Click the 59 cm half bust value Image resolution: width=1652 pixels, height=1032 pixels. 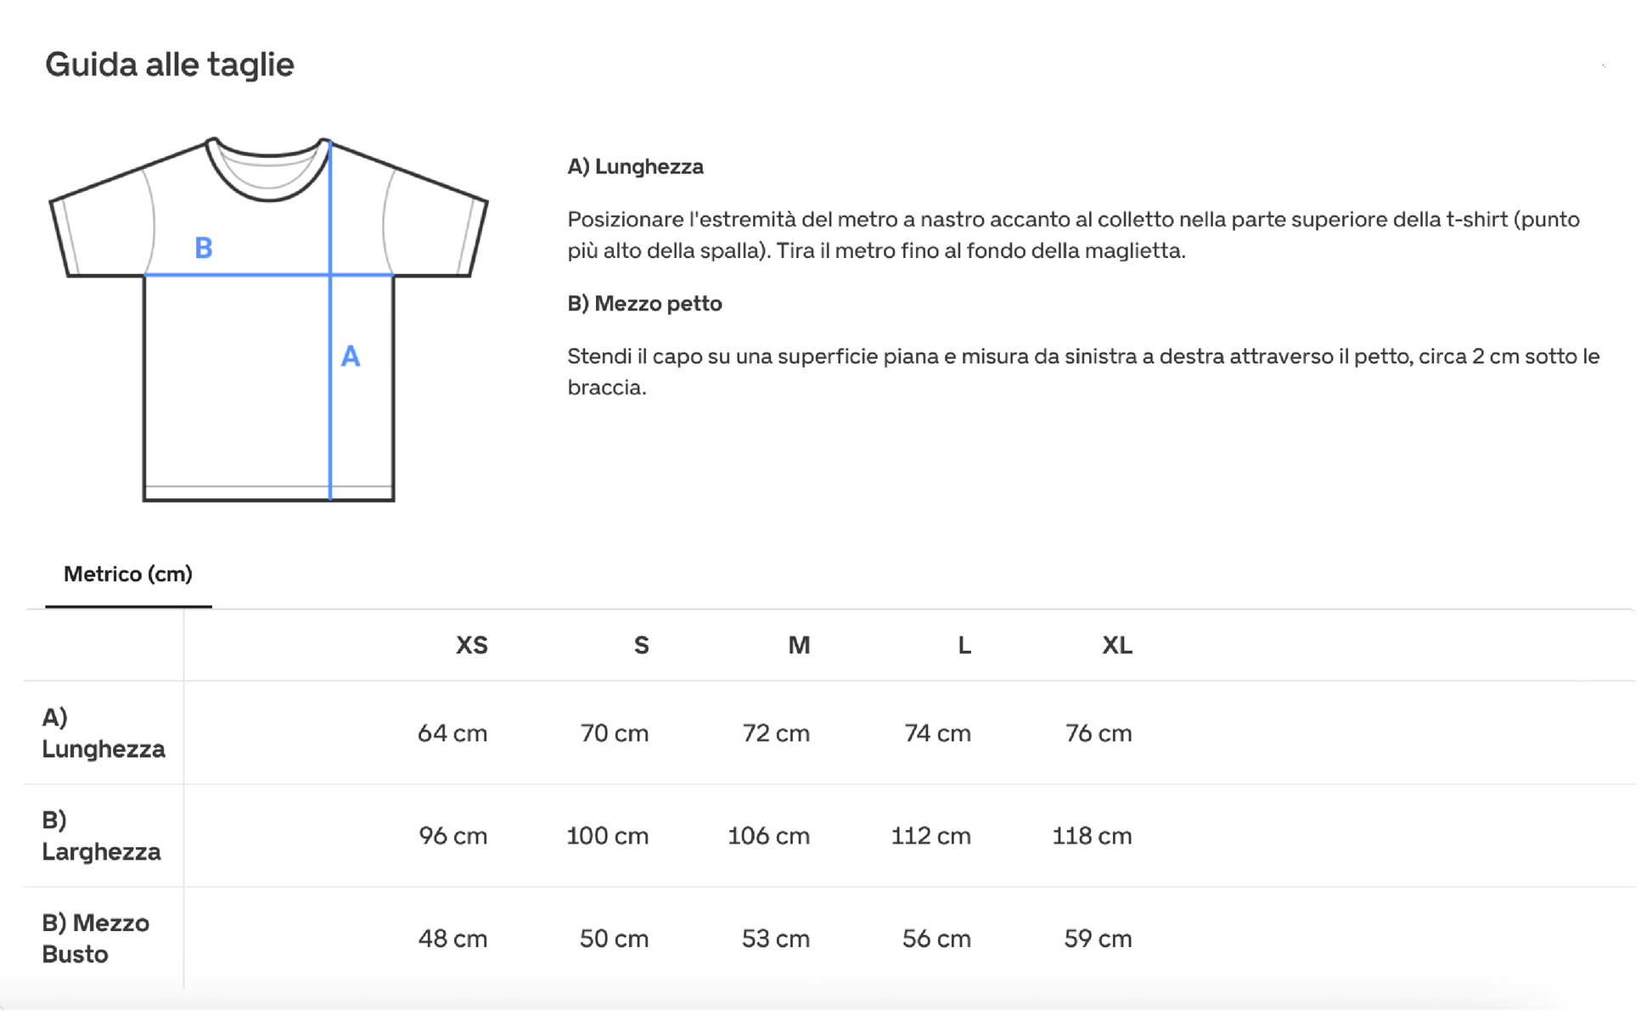coord(1098,939)
